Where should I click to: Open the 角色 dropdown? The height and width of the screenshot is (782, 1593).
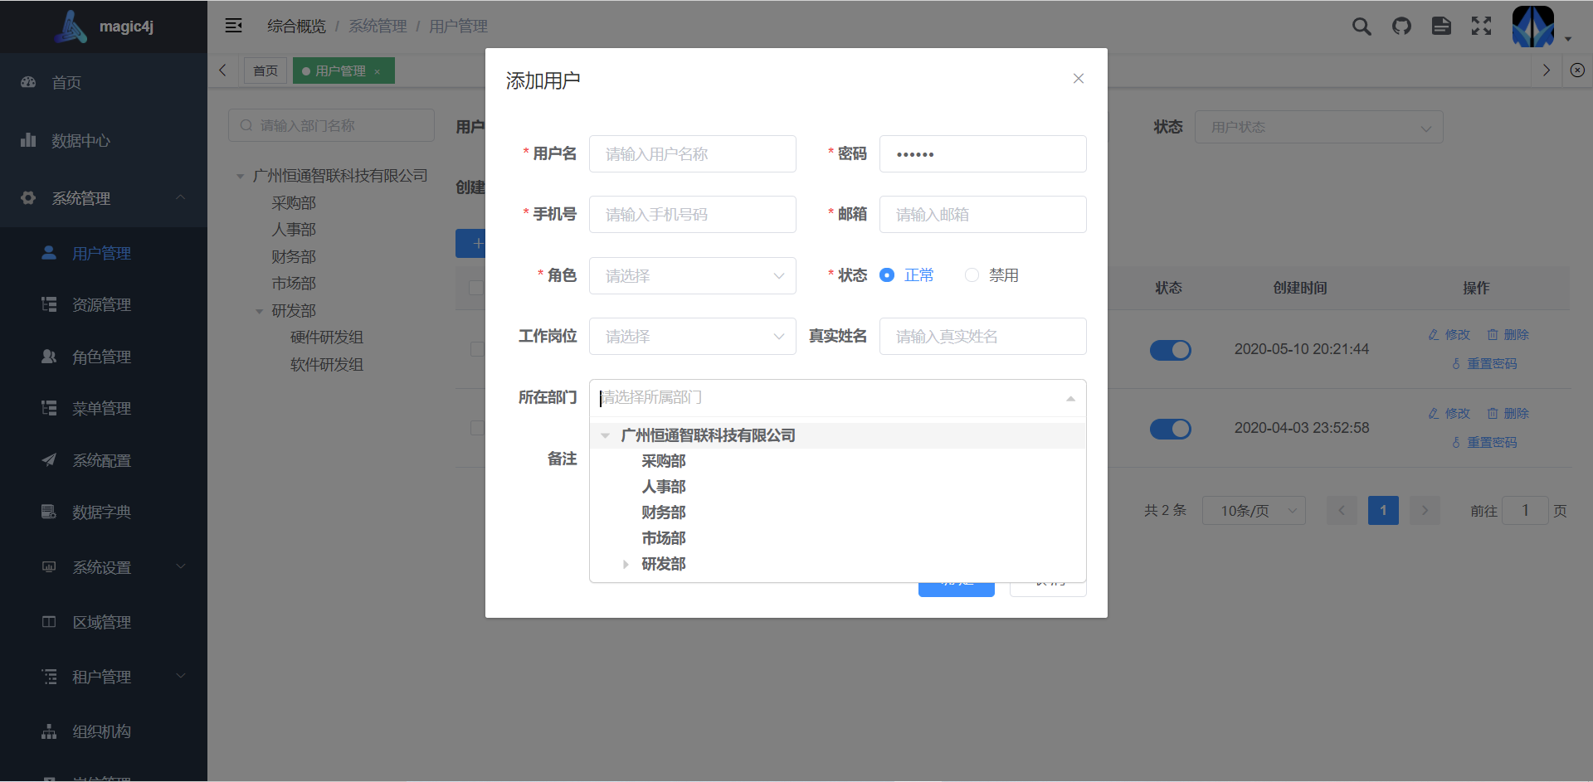(693, 276)
